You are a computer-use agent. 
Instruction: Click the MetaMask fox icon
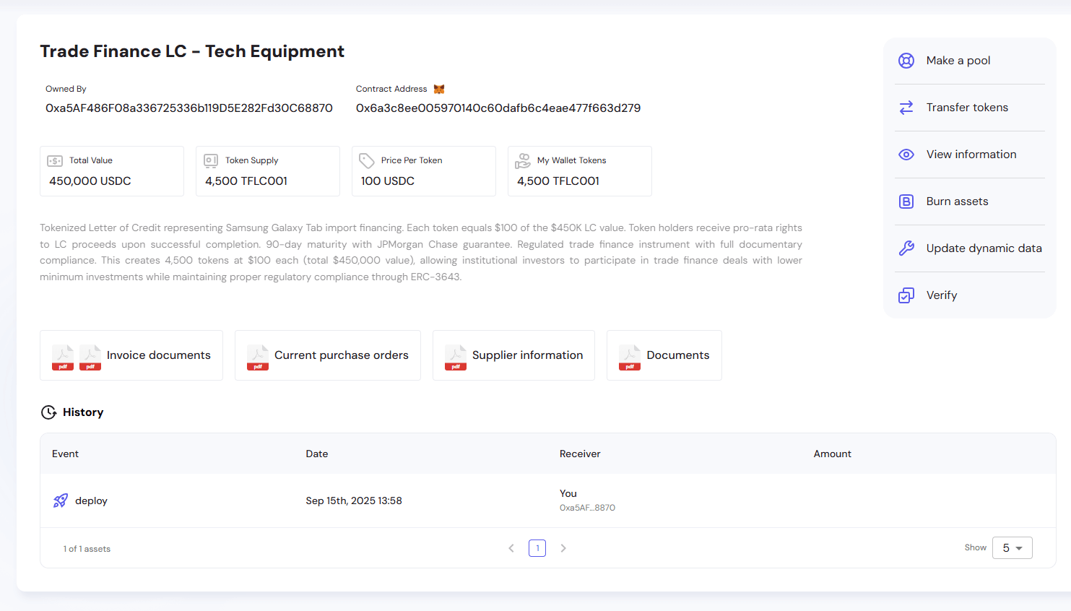coord(439,90)
